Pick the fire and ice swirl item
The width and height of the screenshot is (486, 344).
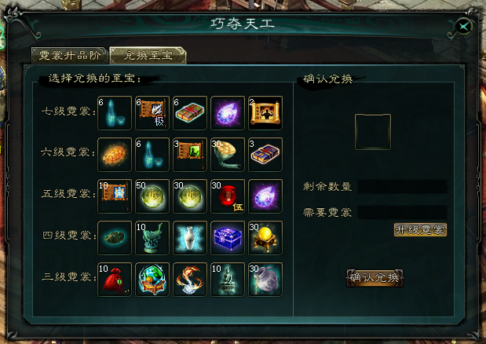pyautogui.click(x=190, y=280)
